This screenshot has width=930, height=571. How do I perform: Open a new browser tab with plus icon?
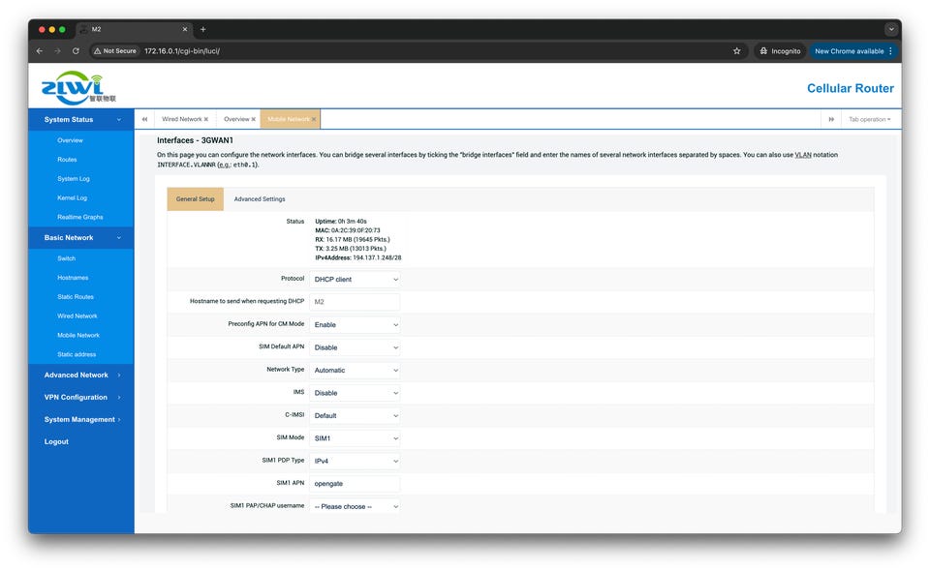(x=202, y=29)
